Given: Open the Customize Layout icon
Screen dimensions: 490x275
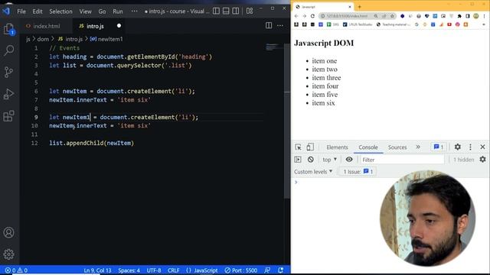Looking at the screenshot, I should pyautogui.click(x=250, y=11).
